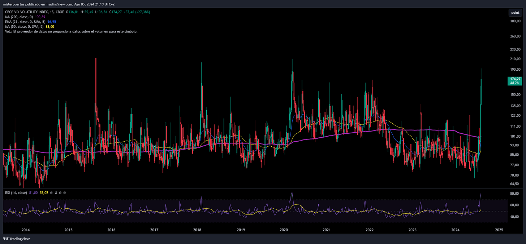526x244 pixels.
Task: Click the 4d 2h bar countdown label
Action: tap(514, 83)
